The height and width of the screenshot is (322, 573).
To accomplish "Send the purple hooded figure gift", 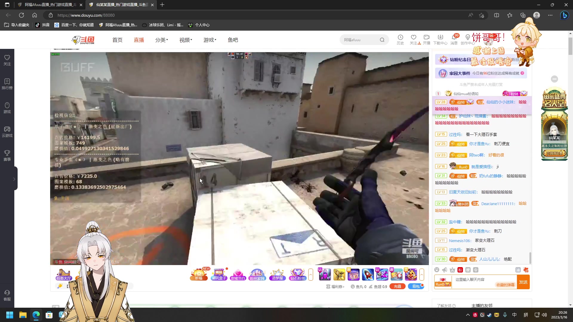I will click(325, 275).
